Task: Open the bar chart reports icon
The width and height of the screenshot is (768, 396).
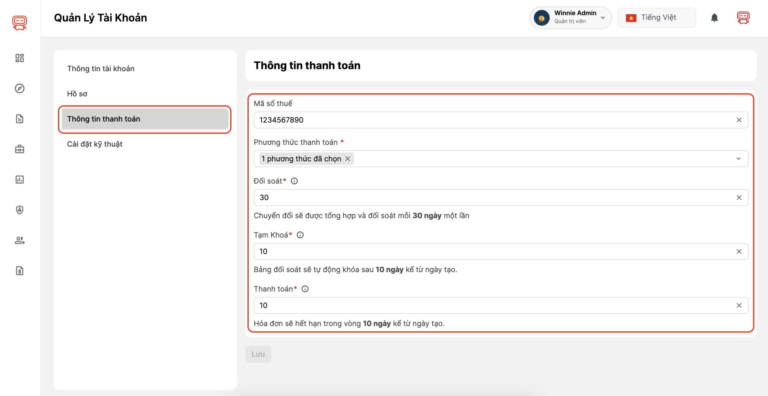Action: (19, 180)
